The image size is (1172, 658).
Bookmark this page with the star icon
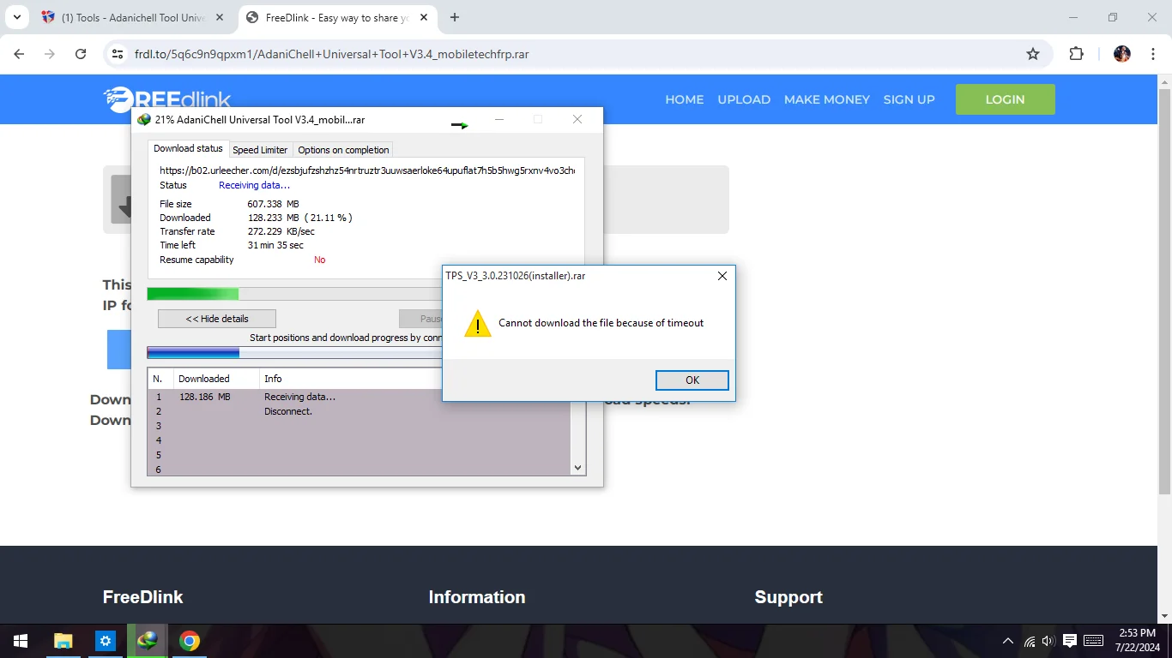(1033, 54)
